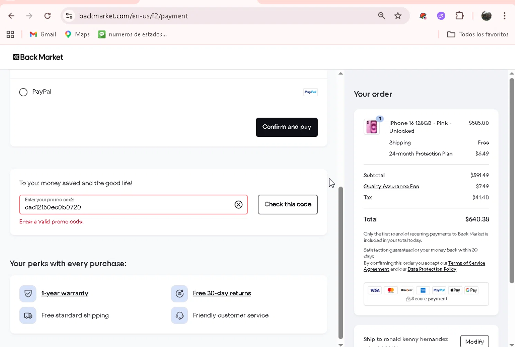Open the 'numeros de estados...' bookmark
This screenshot has width=515, height=347.
click(x=133, y=34)
